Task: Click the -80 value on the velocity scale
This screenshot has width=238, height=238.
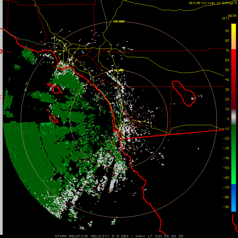Action: click(x=226, y=197)
